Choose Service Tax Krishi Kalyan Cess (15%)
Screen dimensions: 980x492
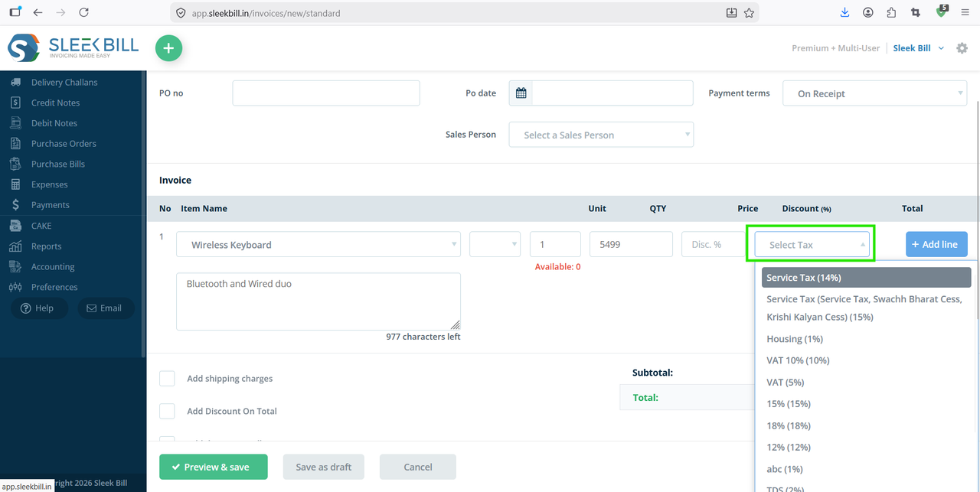pyautogui.click(x=867, y=308)
